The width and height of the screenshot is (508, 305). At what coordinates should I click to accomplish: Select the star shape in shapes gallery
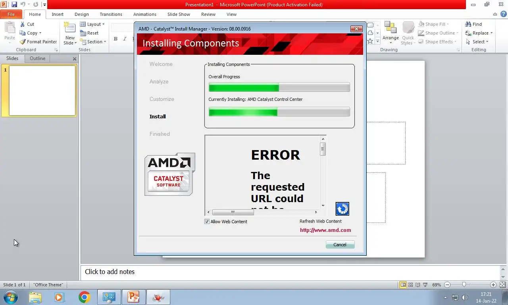[x=370, y=41]
